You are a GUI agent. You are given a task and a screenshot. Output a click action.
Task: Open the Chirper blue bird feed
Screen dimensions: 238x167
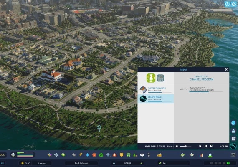click(233, 123)
